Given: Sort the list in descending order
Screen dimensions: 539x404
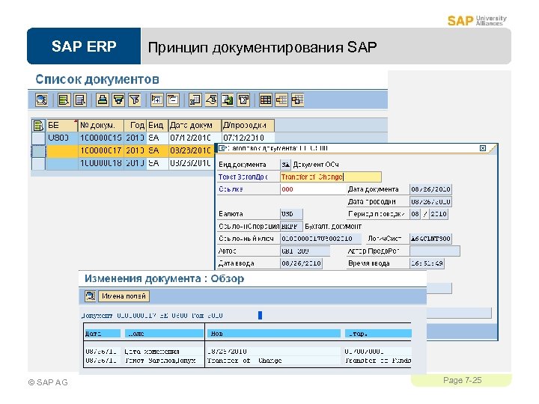Looking at the screenshot, I should (80, 100).
